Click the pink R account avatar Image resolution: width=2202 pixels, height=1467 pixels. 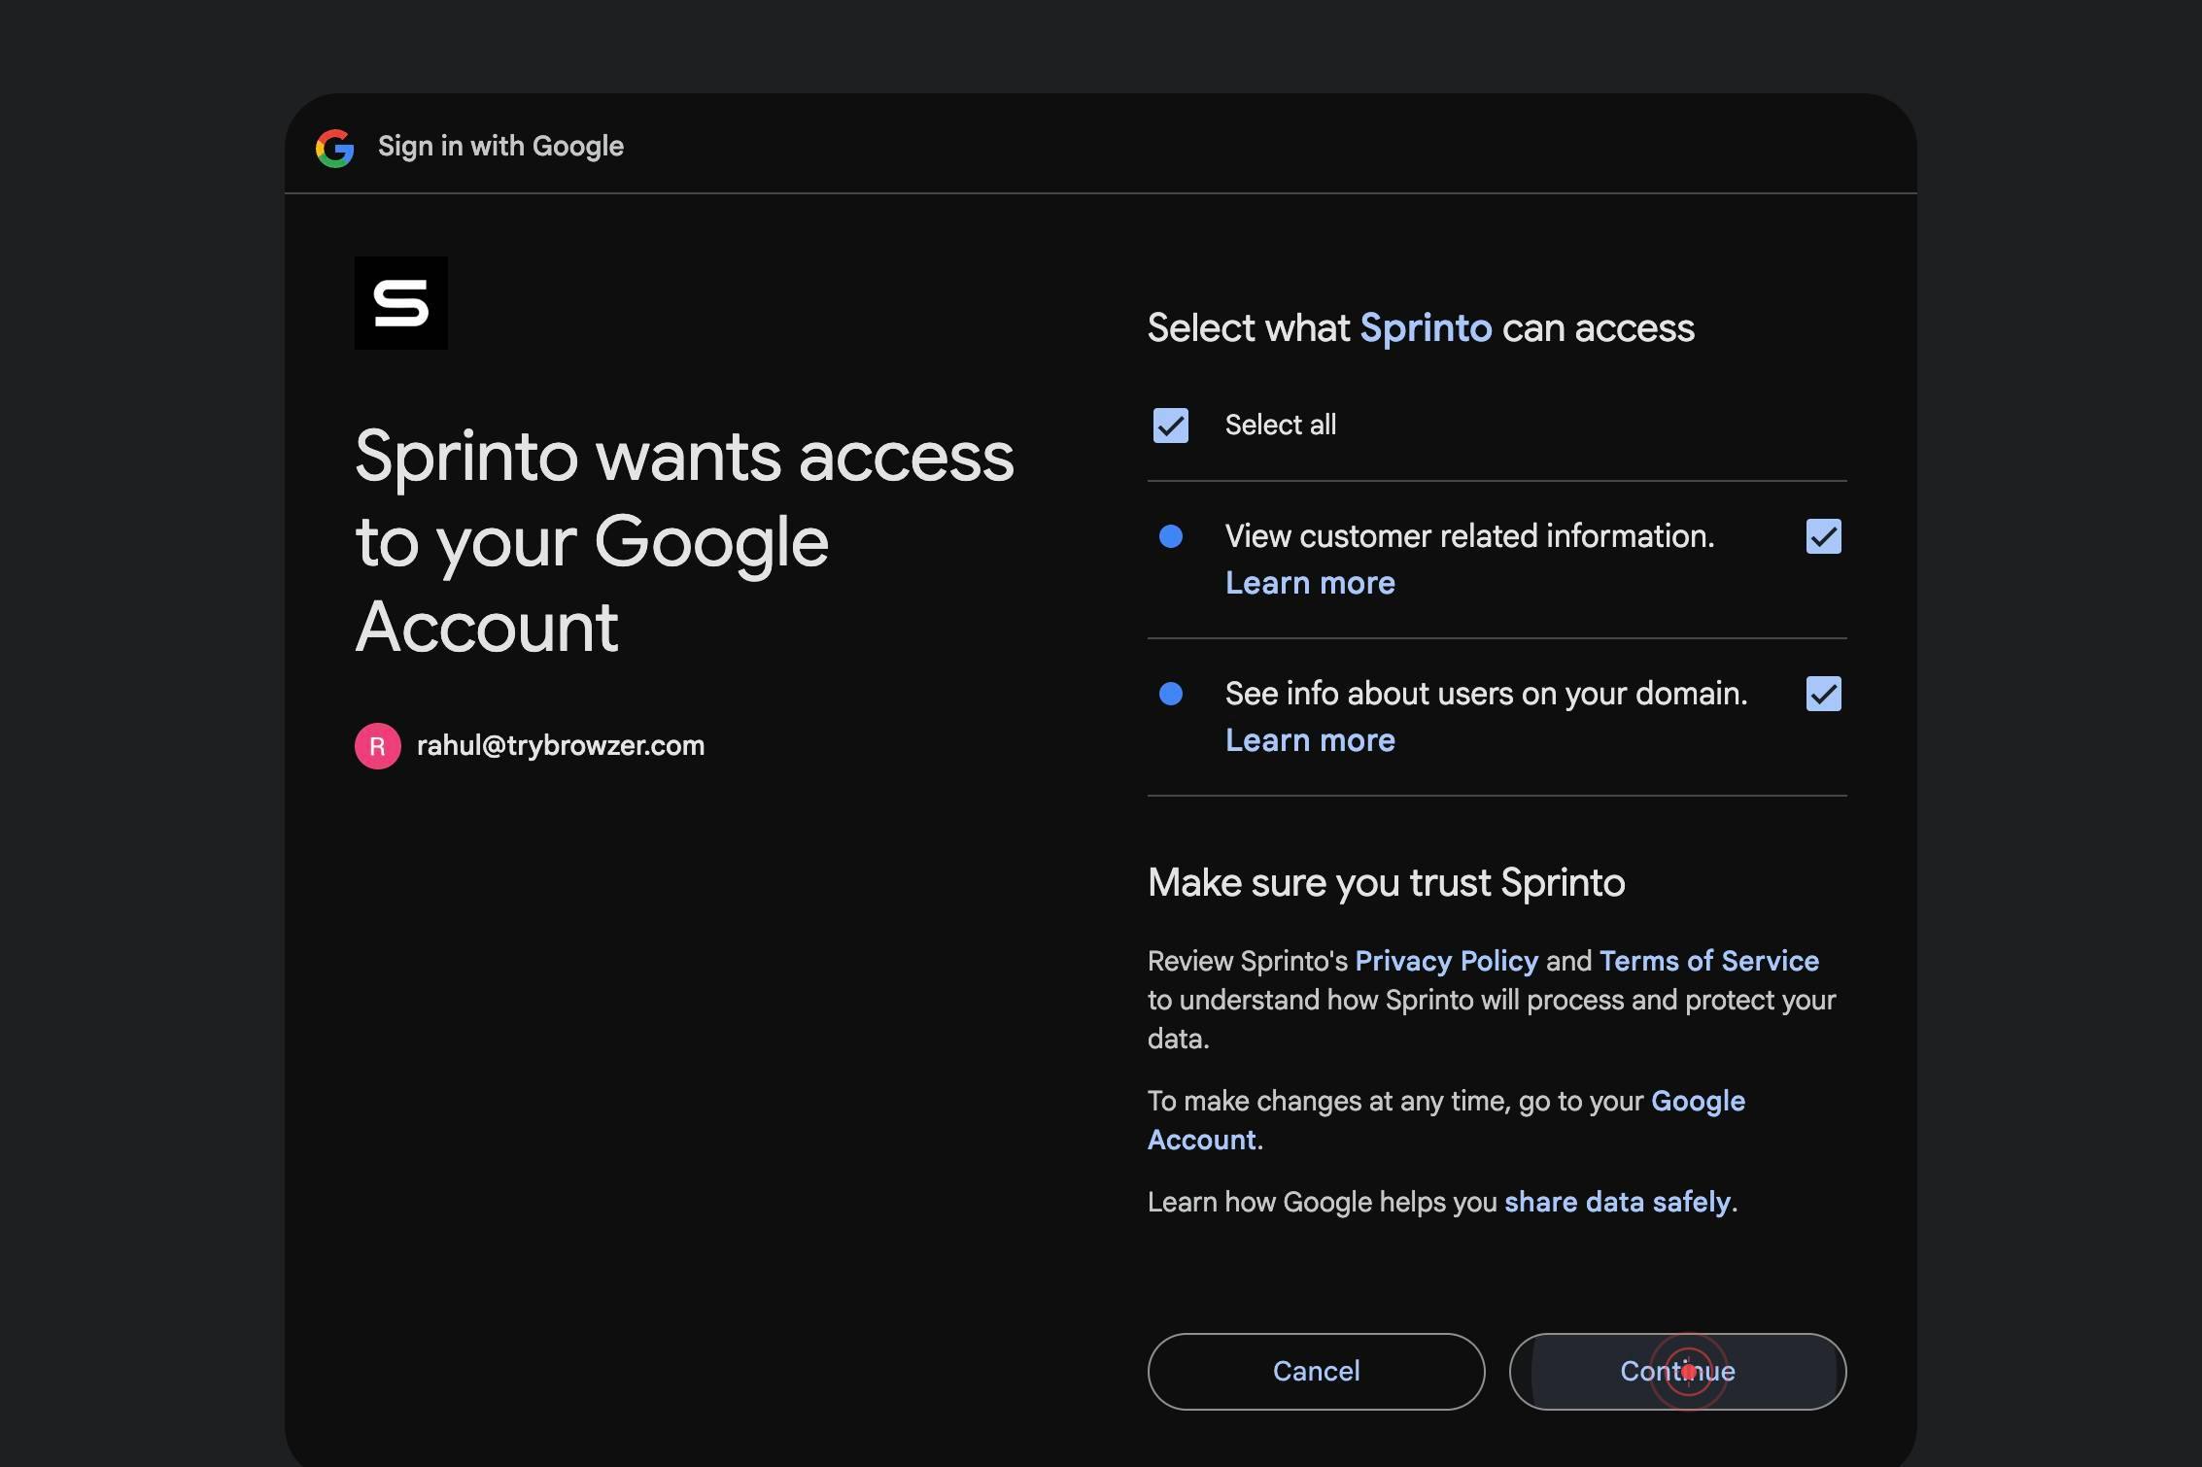point(378,746)
